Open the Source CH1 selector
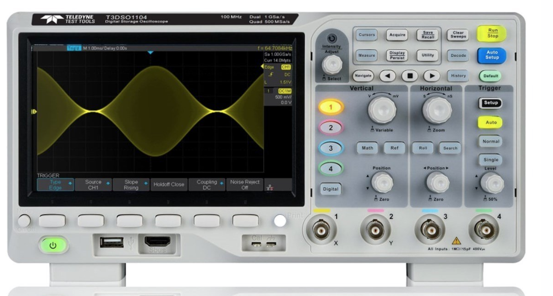The image size is (553, 296). pos(93,185)
